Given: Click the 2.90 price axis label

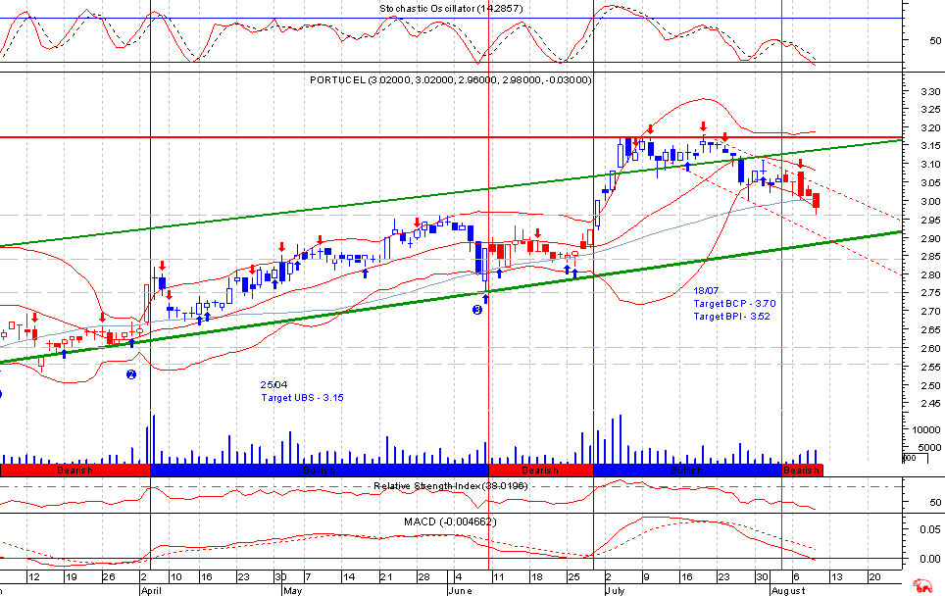Looking at the screenshot, I should 930,238.
